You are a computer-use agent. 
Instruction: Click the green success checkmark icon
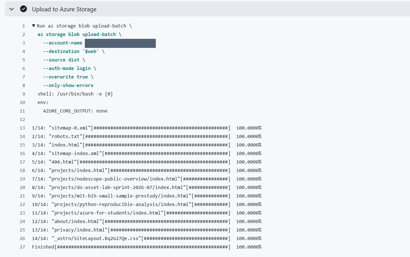pos(23,9)
